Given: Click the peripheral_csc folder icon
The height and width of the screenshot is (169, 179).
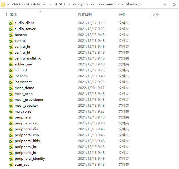Looking at the screenshot, I should coord(11,123).
